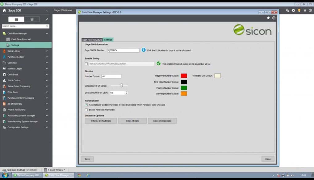Click the Nominal Ledger book icon
The image size is (314, 180).
4,69
